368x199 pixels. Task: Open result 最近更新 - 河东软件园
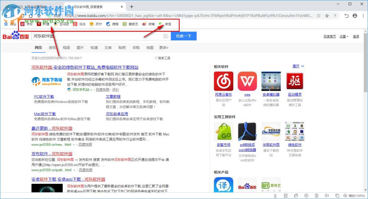click(52, 128)
